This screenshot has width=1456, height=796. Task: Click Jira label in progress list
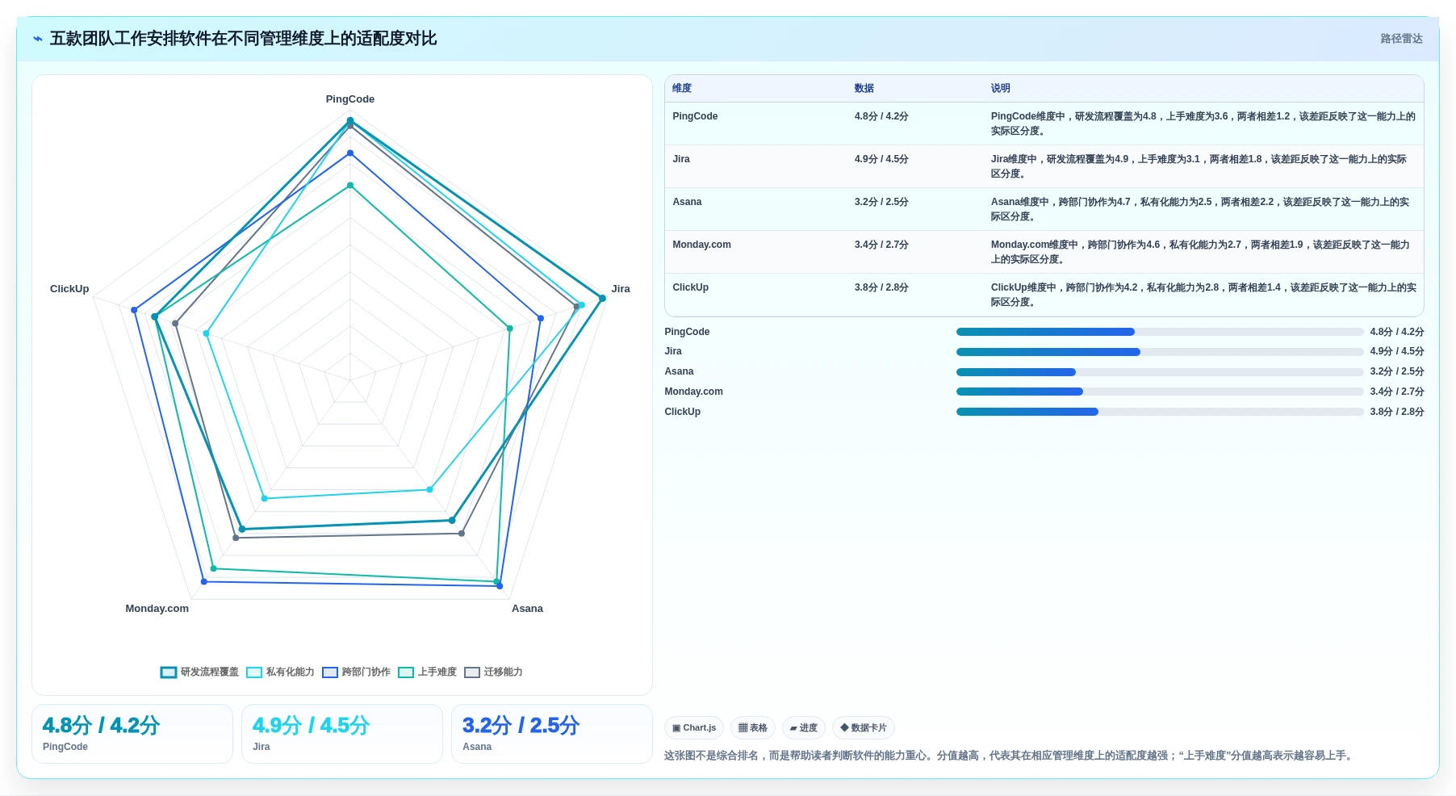pyautogui.click(x=673, y=351)
